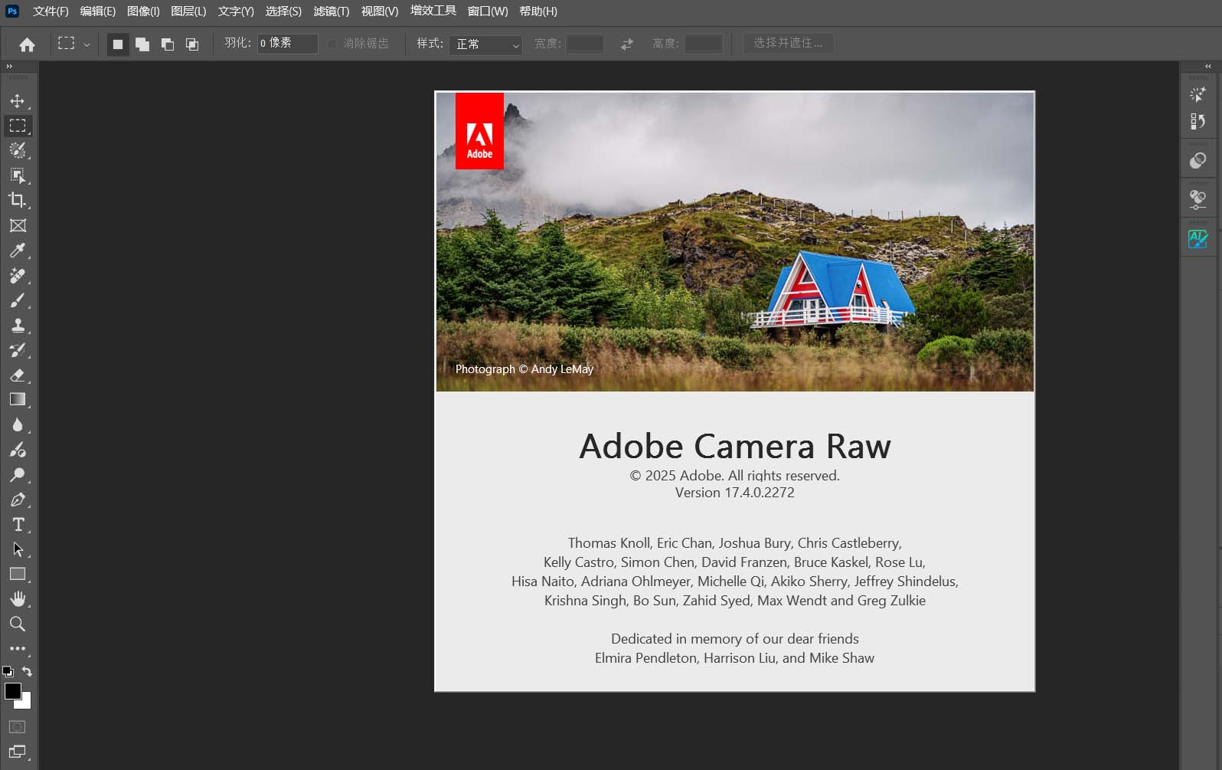Viewport: 1222px width, 770px height.
Task: Select the Move tool
Action: click(18, 100)
